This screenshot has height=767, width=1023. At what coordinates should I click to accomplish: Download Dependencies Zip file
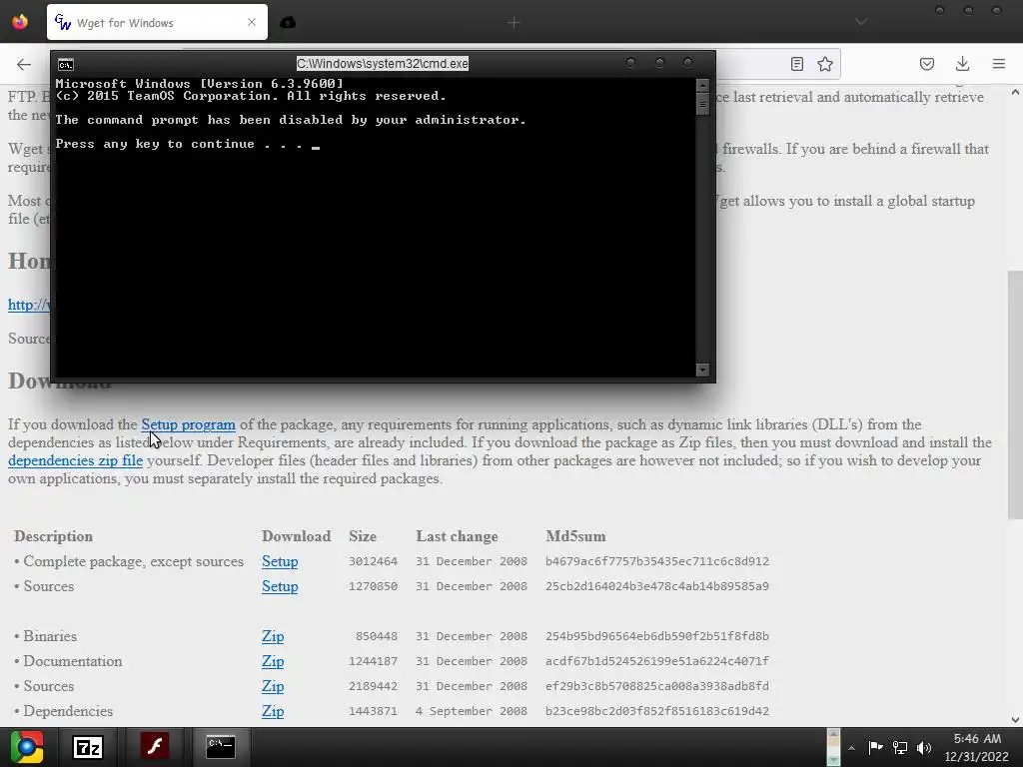[x=273, y=711]
